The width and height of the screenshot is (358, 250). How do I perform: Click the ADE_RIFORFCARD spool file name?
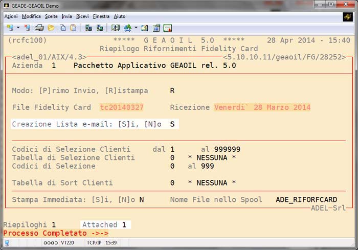306,199
